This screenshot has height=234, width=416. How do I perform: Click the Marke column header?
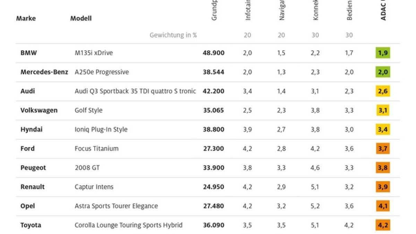(26, 18)
